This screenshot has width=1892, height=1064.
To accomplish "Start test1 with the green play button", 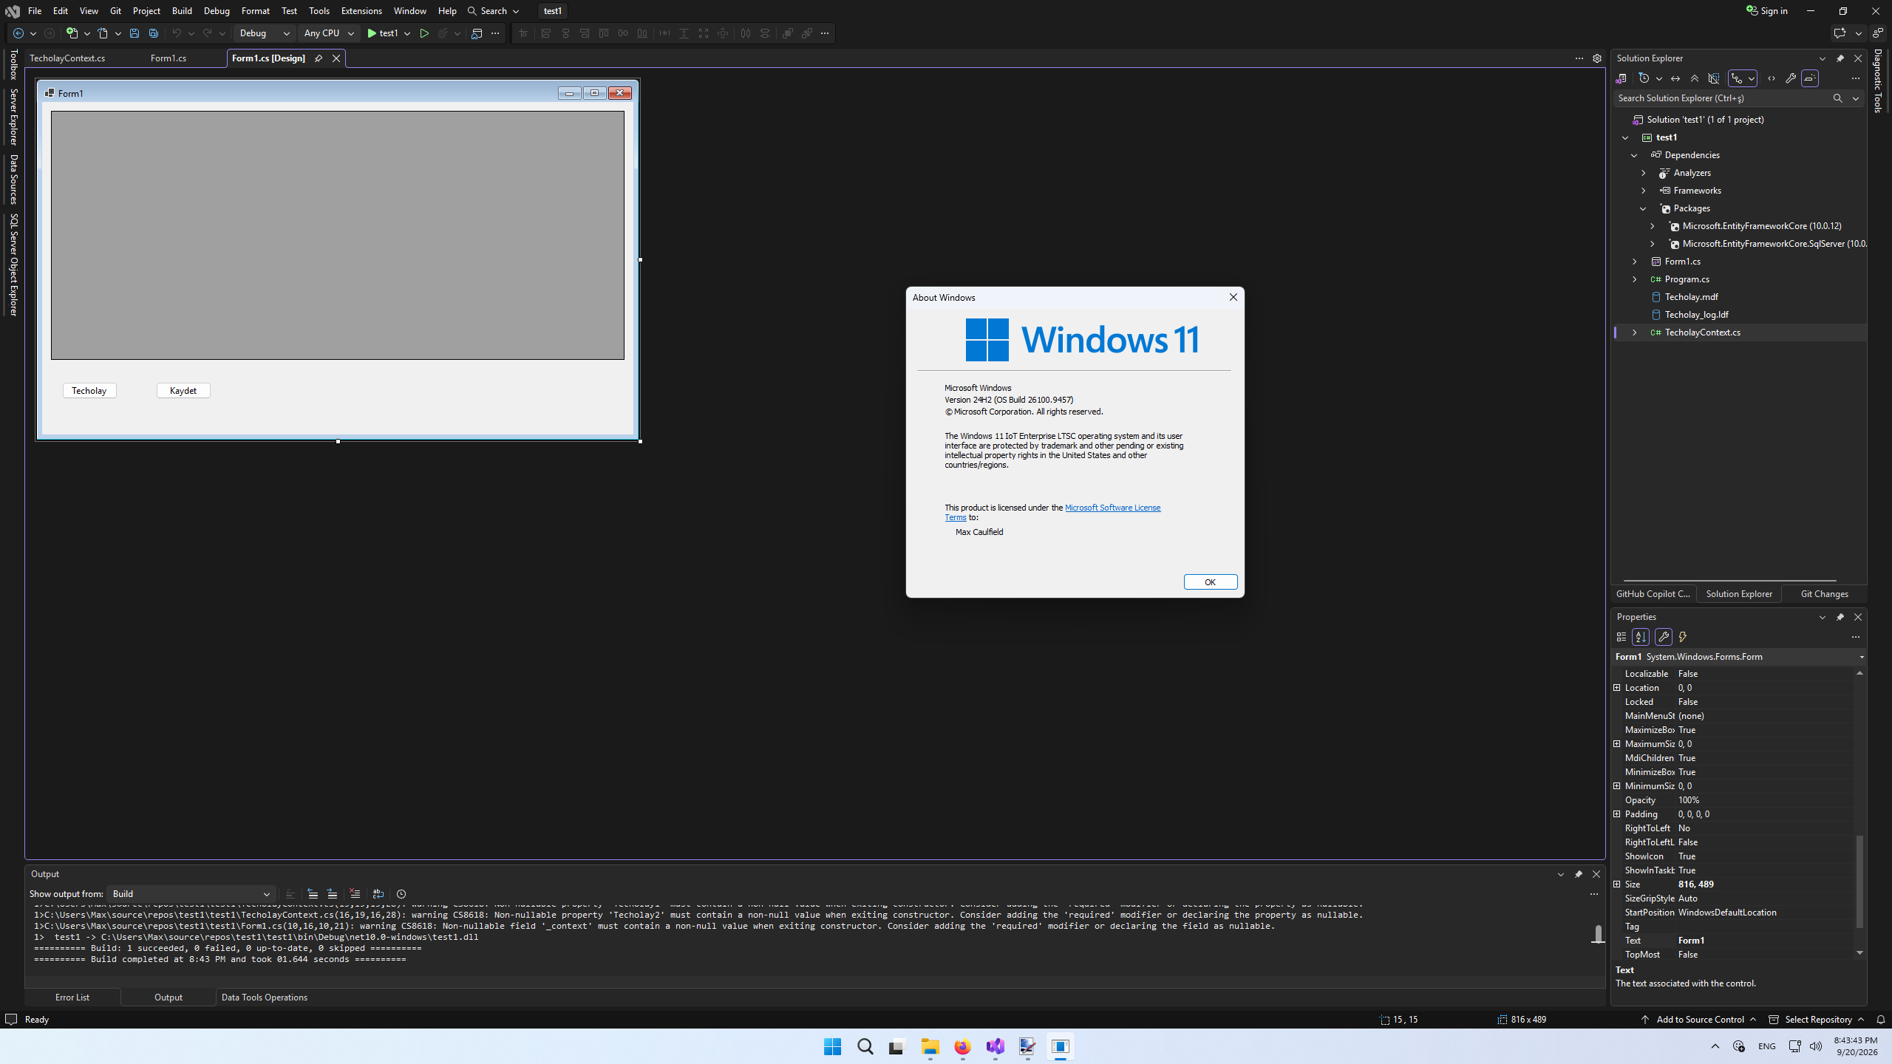I will coord(383,33).
